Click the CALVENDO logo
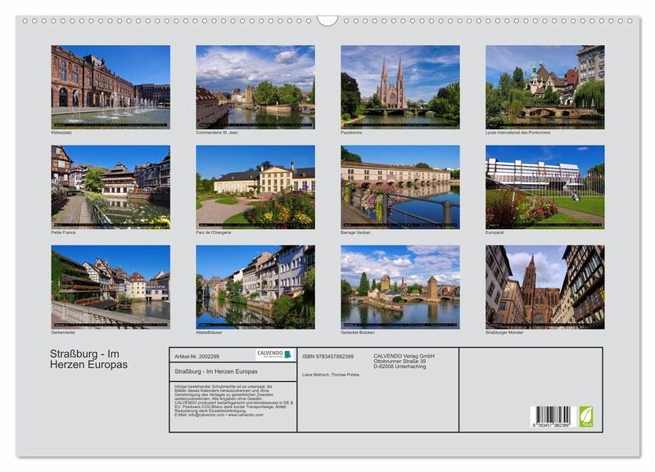655x472 pixels. coord(274,355)
